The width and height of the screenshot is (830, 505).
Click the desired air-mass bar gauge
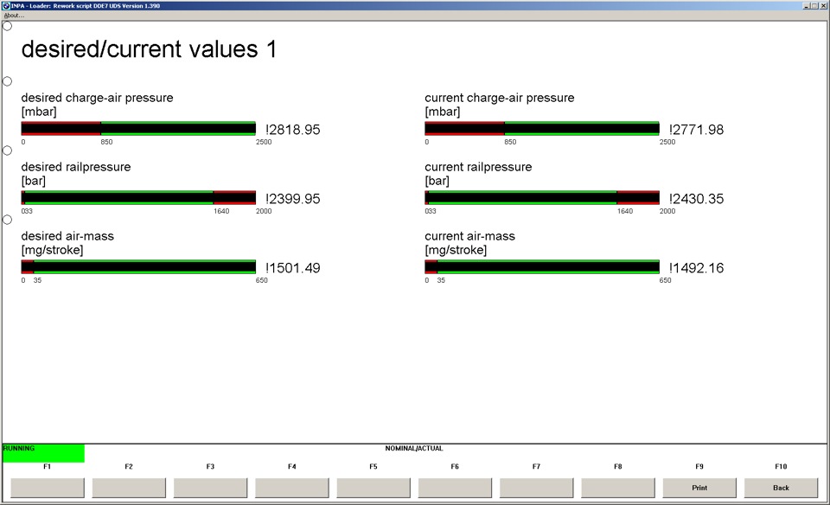pyautogui.click(x=138, y=267)
